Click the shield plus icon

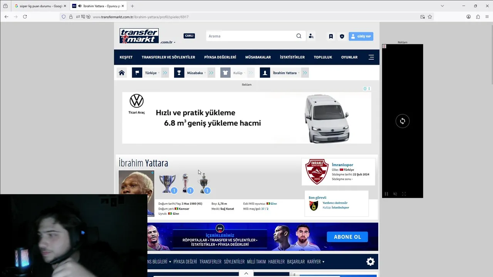(342, 36)
